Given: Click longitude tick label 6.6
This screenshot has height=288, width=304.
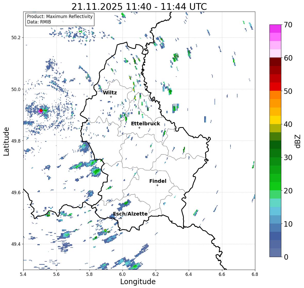Looking at the screenshot, I should (x=222, y=274).
